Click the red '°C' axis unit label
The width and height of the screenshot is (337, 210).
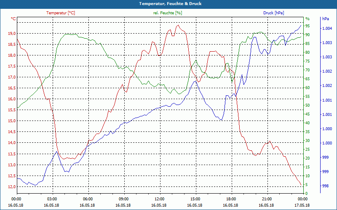[x=13, y=19]
